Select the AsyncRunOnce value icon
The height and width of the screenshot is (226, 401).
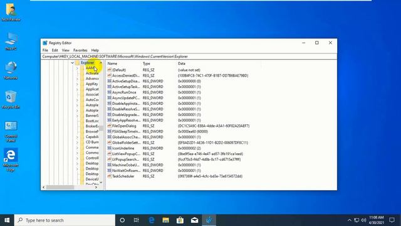click(x=110, y=92)
